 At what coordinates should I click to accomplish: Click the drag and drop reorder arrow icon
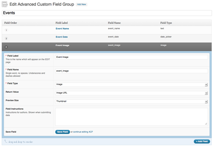[x=6, y=141]
